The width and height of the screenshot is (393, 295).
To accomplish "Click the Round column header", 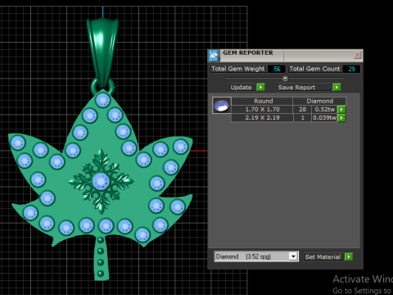I will pos(262,101).
